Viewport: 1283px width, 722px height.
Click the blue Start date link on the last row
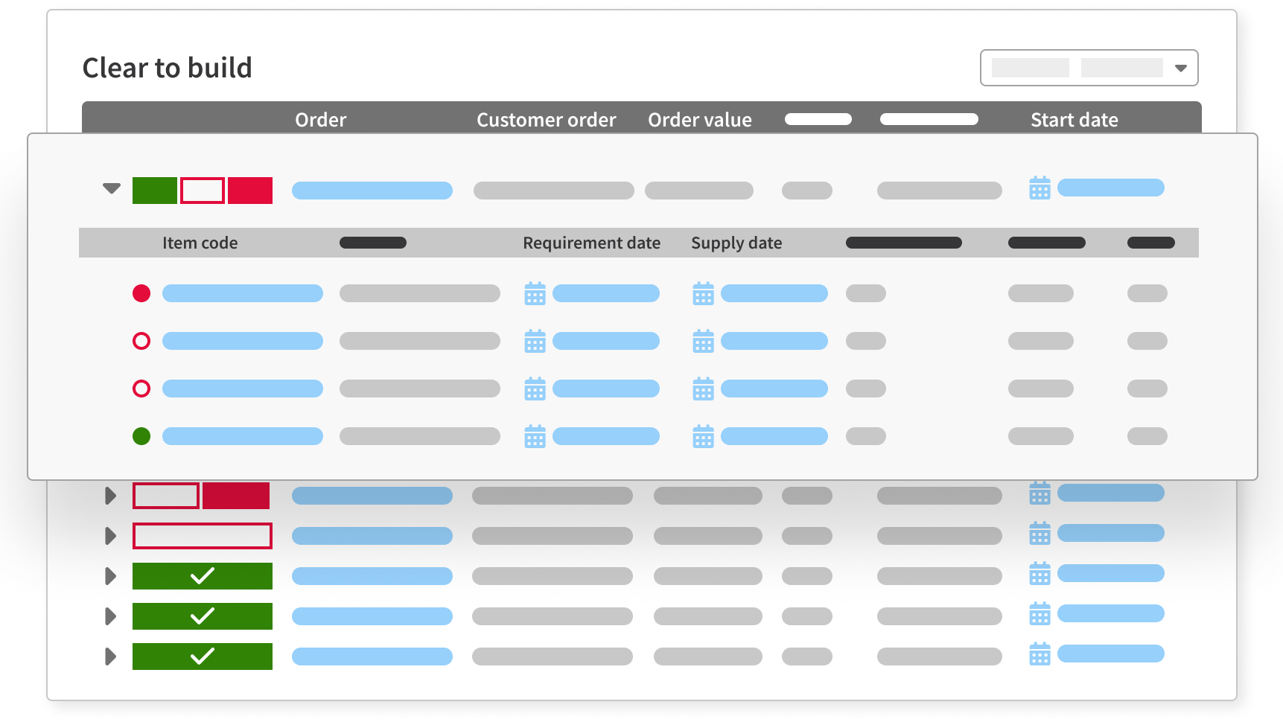pos(1110,656)
